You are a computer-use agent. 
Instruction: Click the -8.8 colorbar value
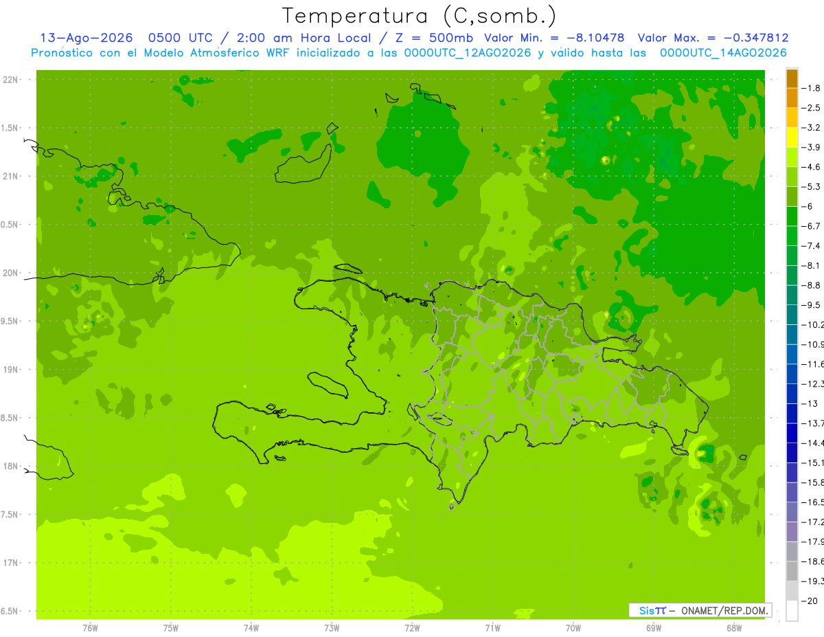click(x=811, y=285)
